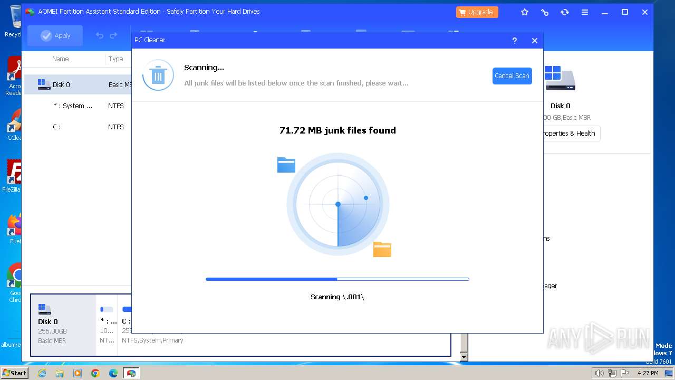Select the System partition row
The width and height of the screenshot is (675, 380).
pos(78,106)
